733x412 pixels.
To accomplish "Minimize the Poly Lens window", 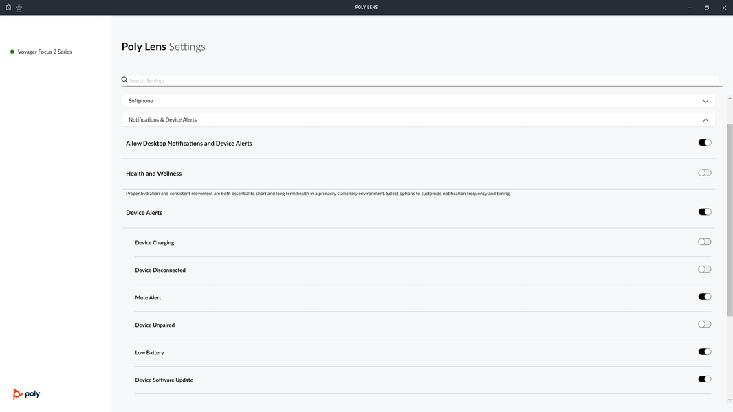I will (689, 8).
